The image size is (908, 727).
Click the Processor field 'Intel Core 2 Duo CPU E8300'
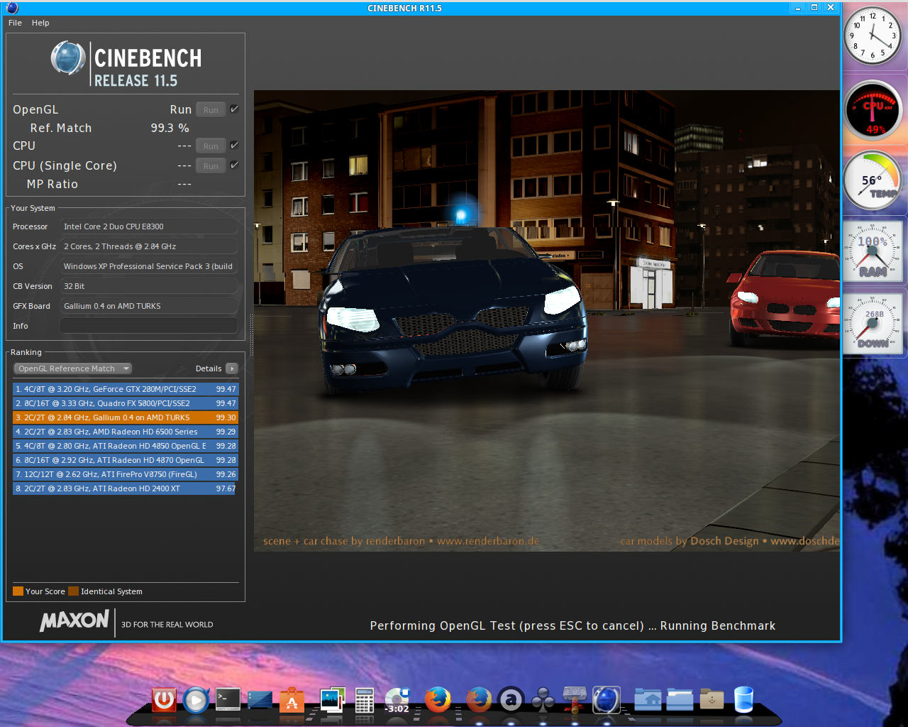pos(149,226)
